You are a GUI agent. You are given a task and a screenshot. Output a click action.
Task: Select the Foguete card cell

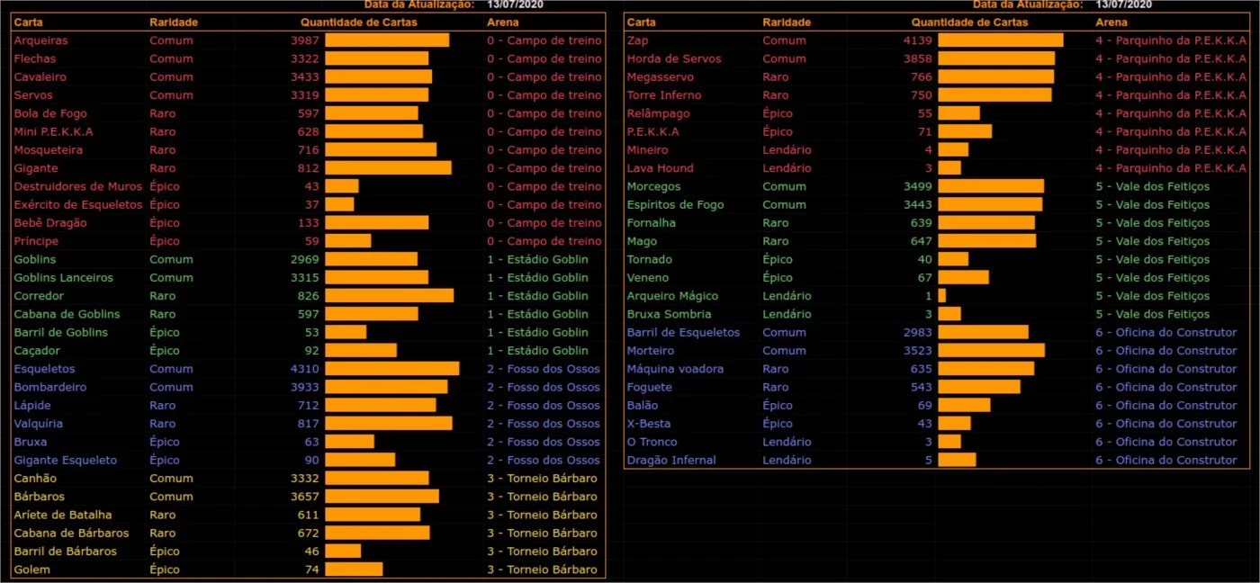[x=648, y=387]
